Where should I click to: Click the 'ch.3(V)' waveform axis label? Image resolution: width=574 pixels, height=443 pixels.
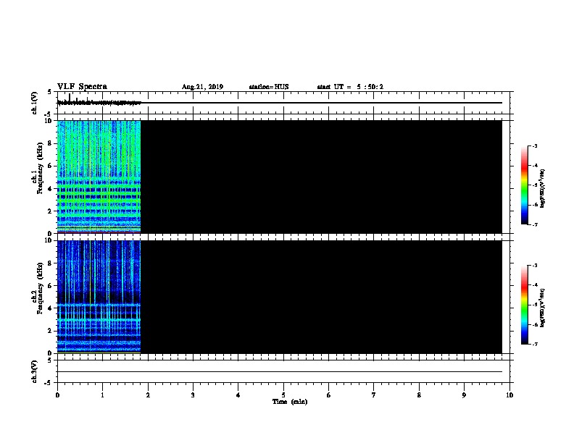pyautogui.click(x=34, y=372)
